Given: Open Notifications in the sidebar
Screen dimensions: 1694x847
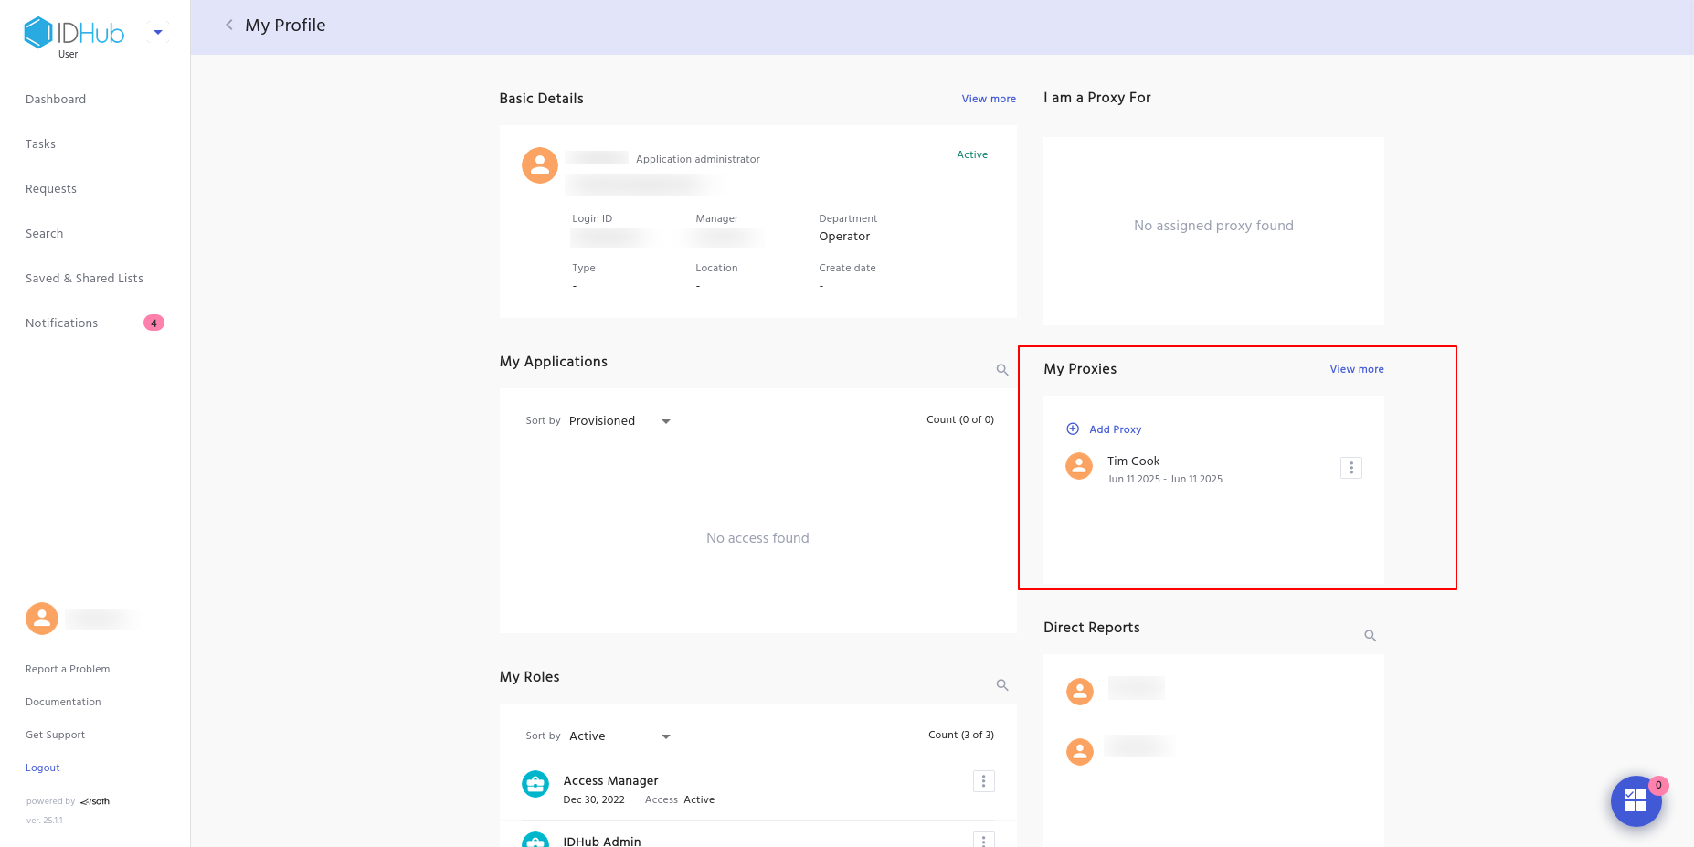Looking at the screenshot, I should (62, 323).
